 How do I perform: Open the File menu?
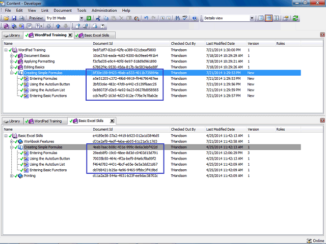[x=8, y=10]
